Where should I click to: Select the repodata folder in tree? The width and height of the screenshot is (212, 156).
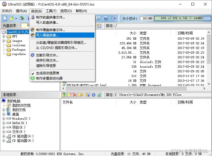19,54
